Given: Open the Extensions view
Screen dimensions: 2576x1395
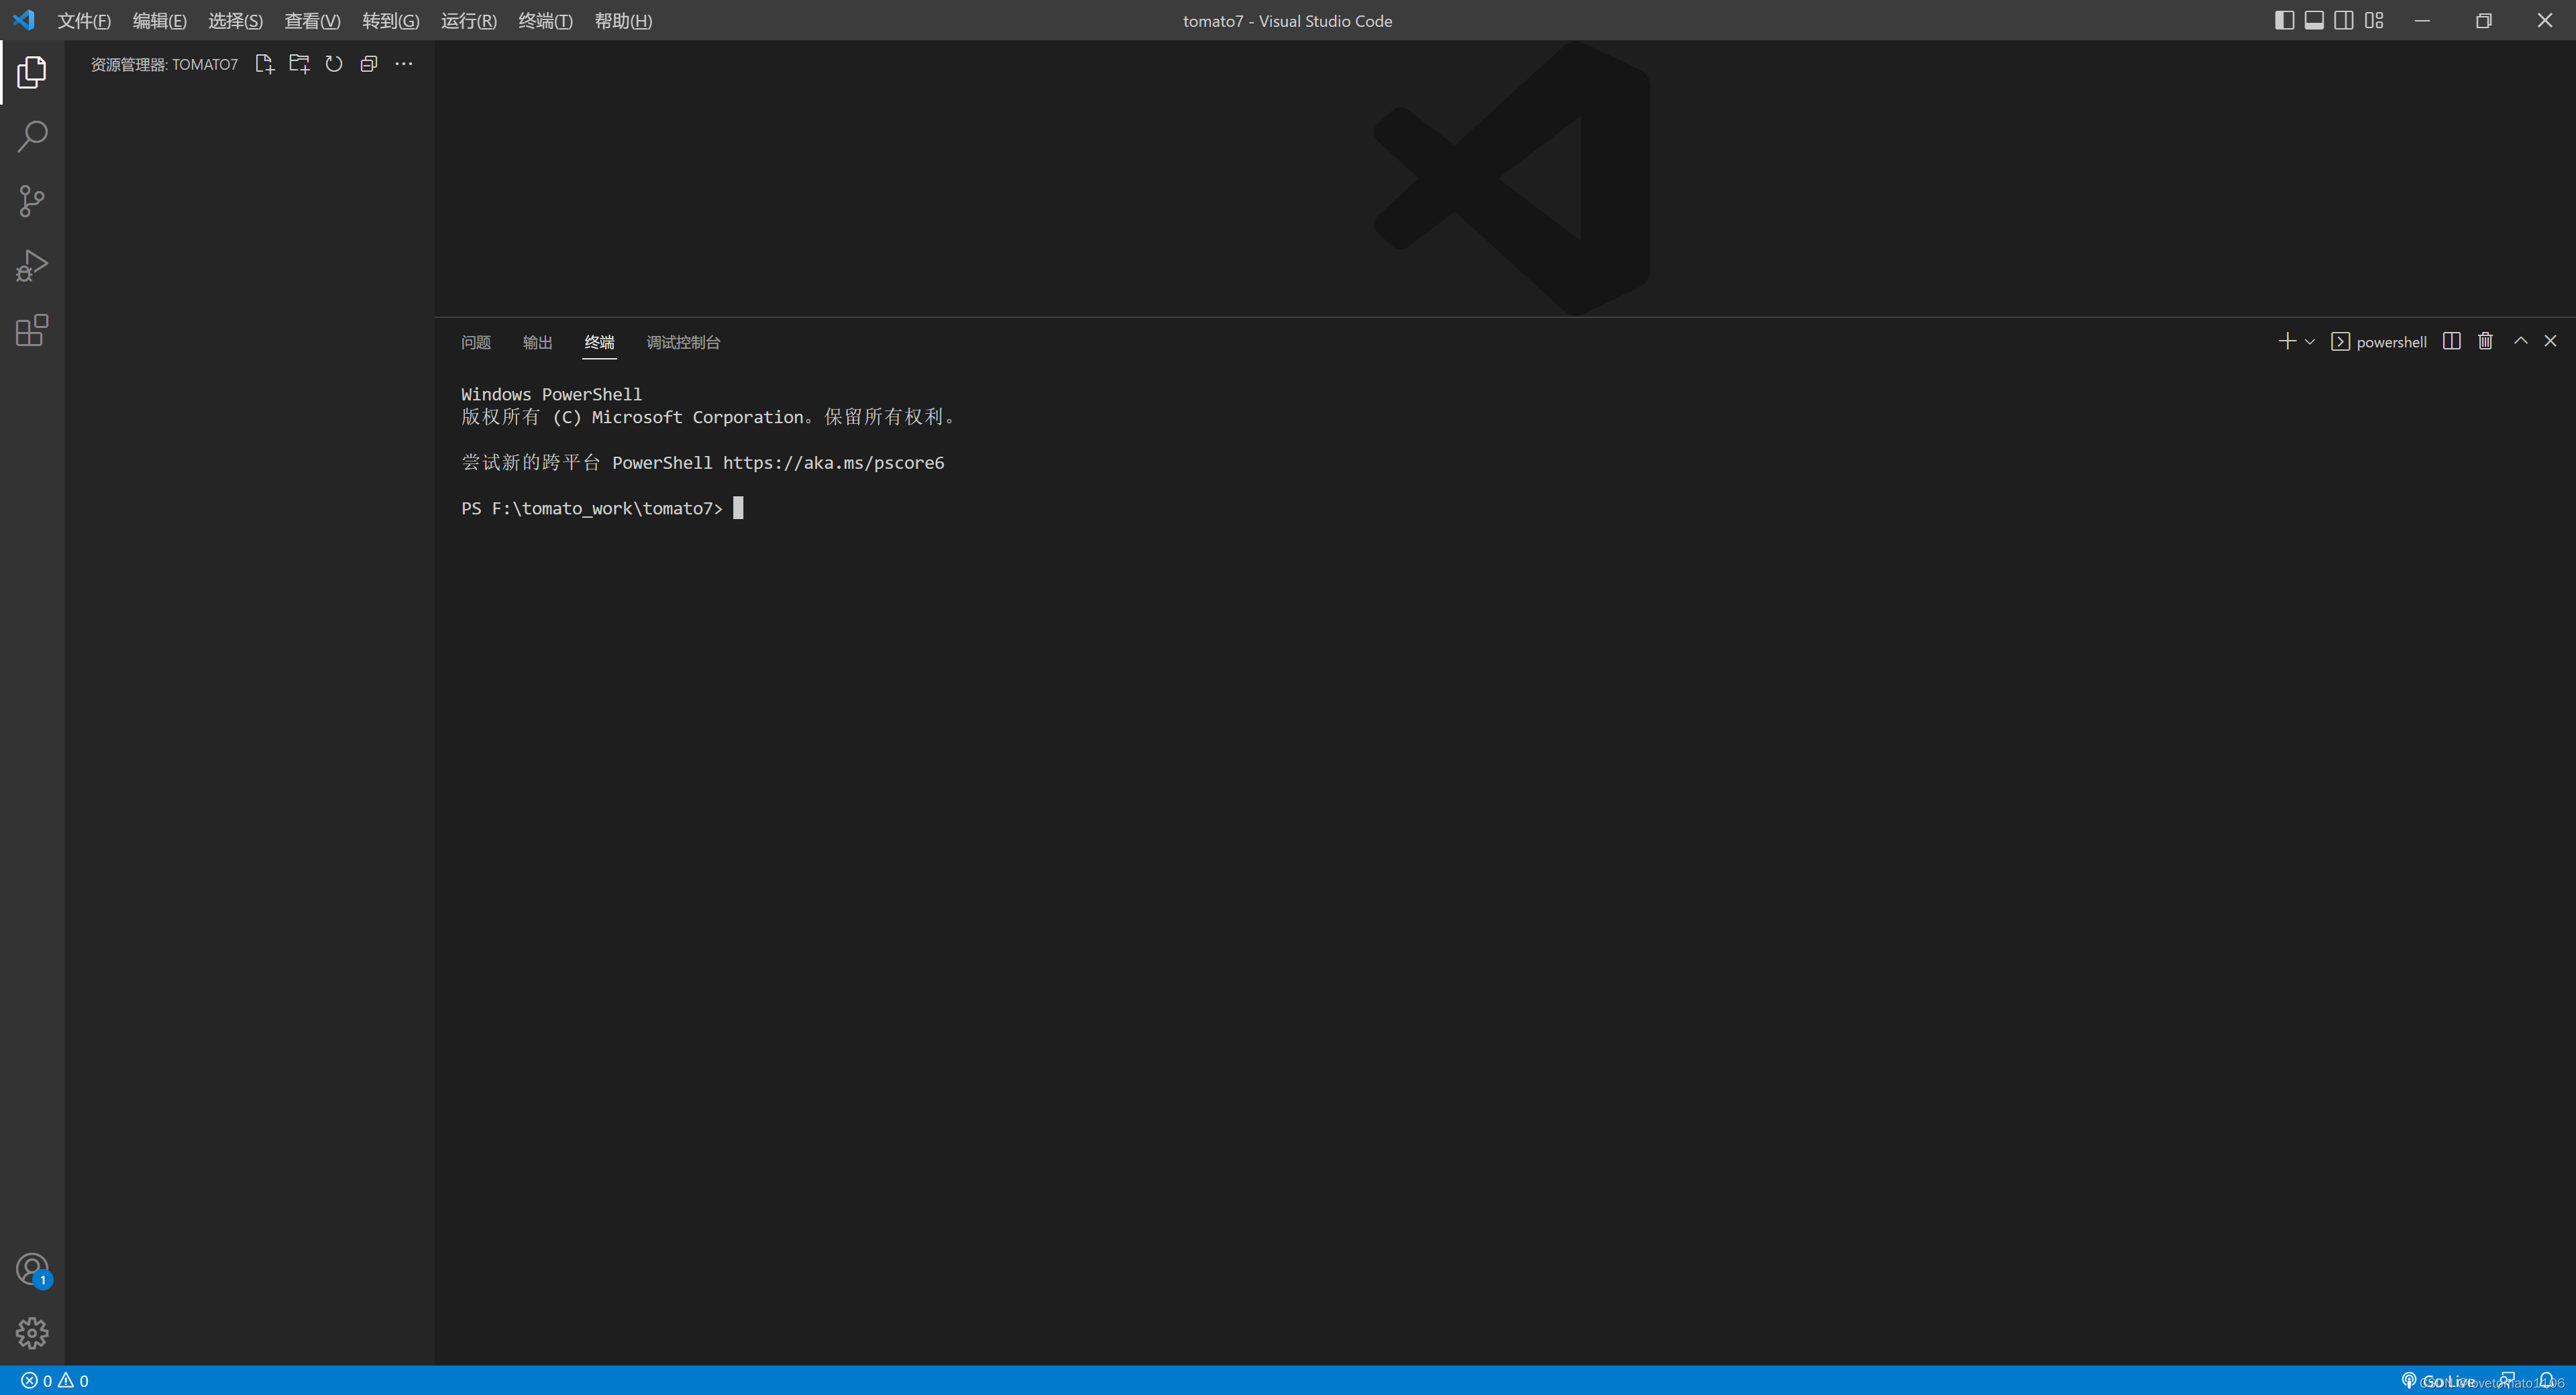Looking at the screenshot, I should pos(32,330).
